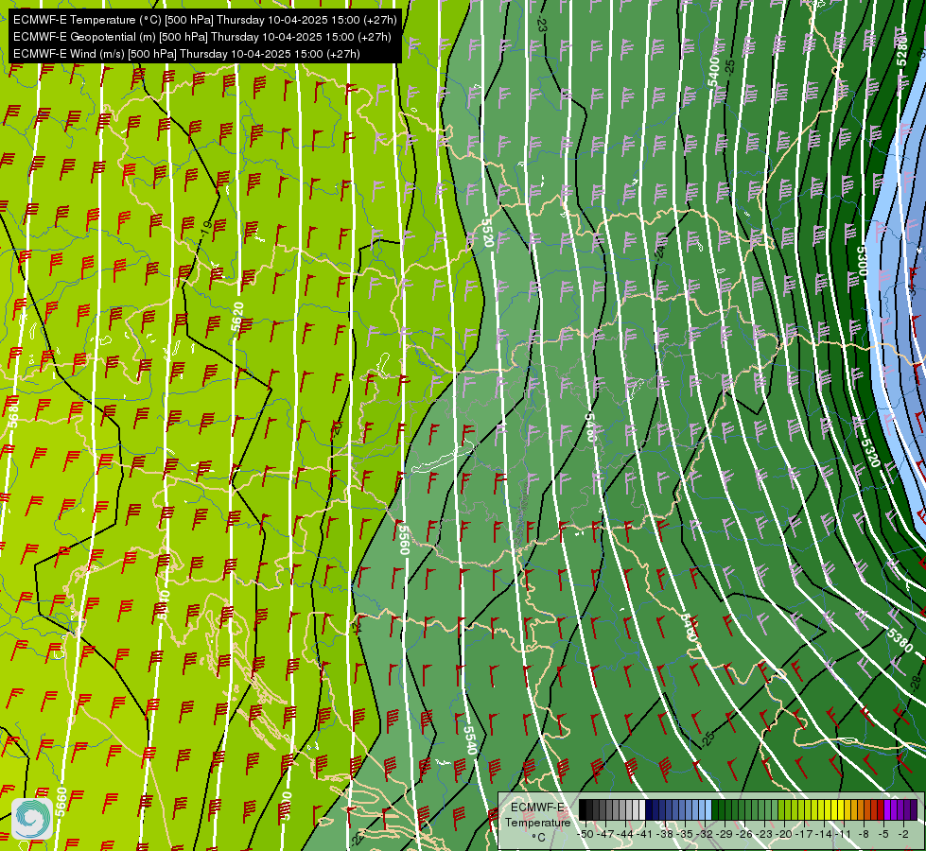Select the ECMWF-E Wind title line
This screenshot has width=926, height=851.
[186, 54]
